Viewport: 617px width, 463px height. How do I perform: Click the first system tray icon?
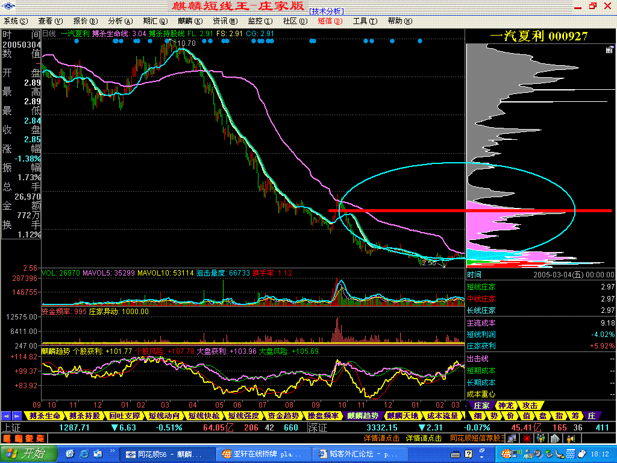(x=506, y=455)
